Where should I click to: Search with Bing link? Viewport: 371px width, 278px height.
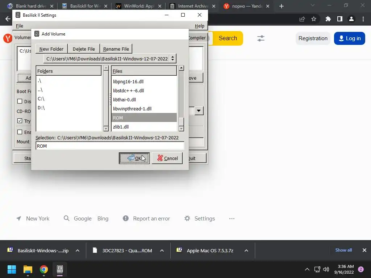point(103,218)
